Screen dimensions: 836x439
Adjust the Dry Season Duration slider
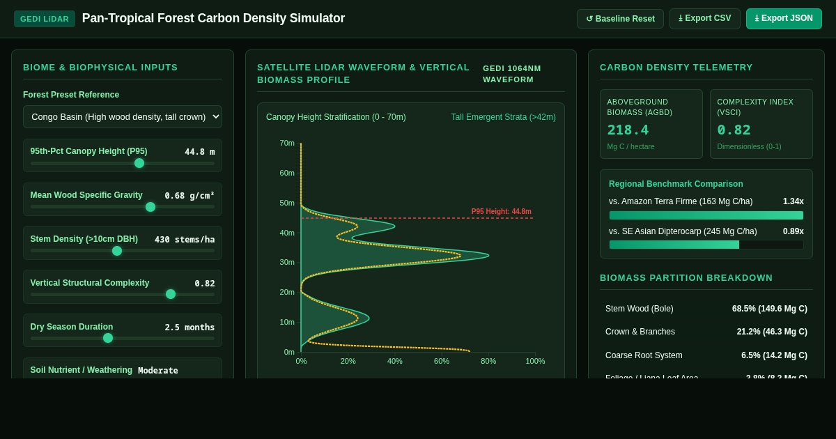[x=123, y=338]
